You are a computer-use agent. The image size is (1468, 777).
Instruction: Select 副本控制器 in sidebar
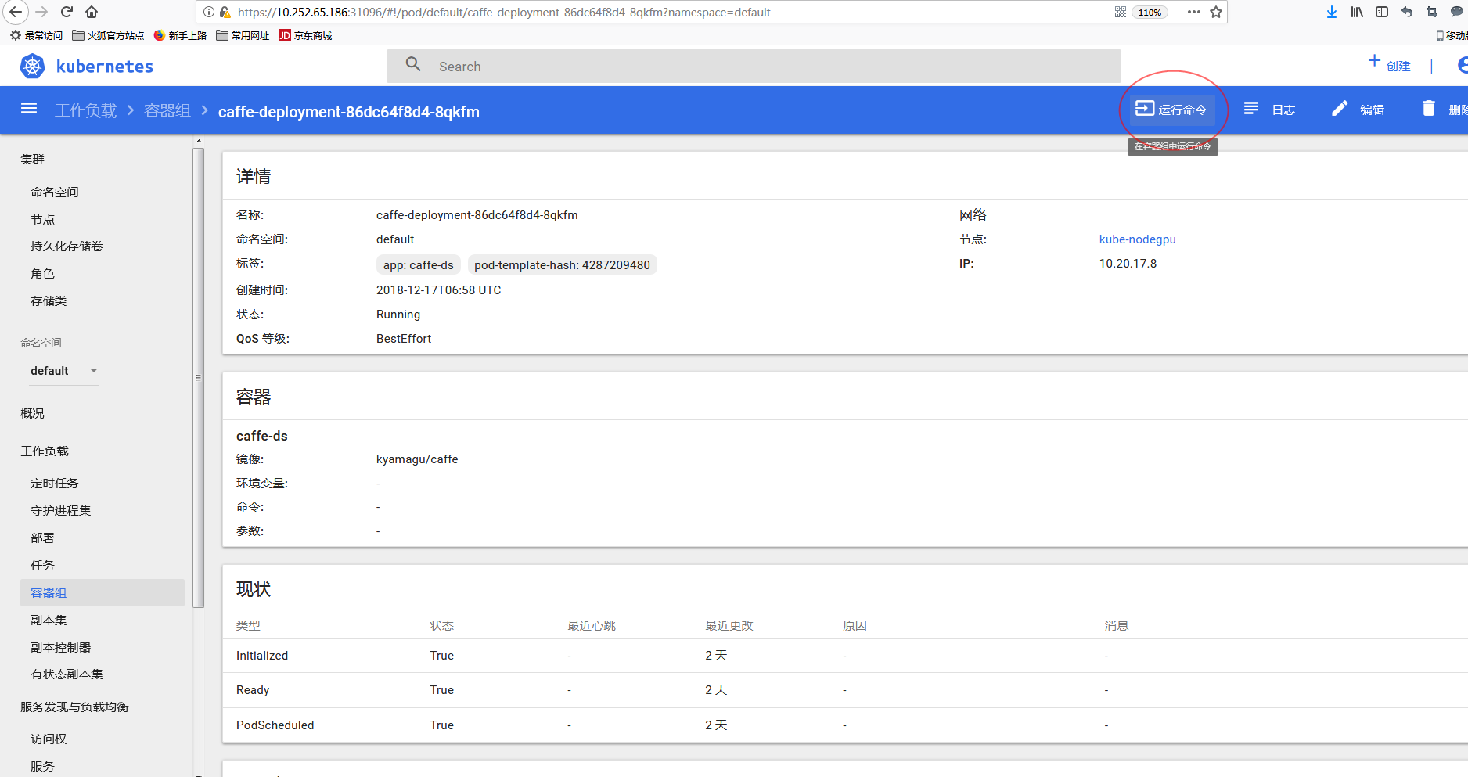pyautogui.click(x=61, y=647)
